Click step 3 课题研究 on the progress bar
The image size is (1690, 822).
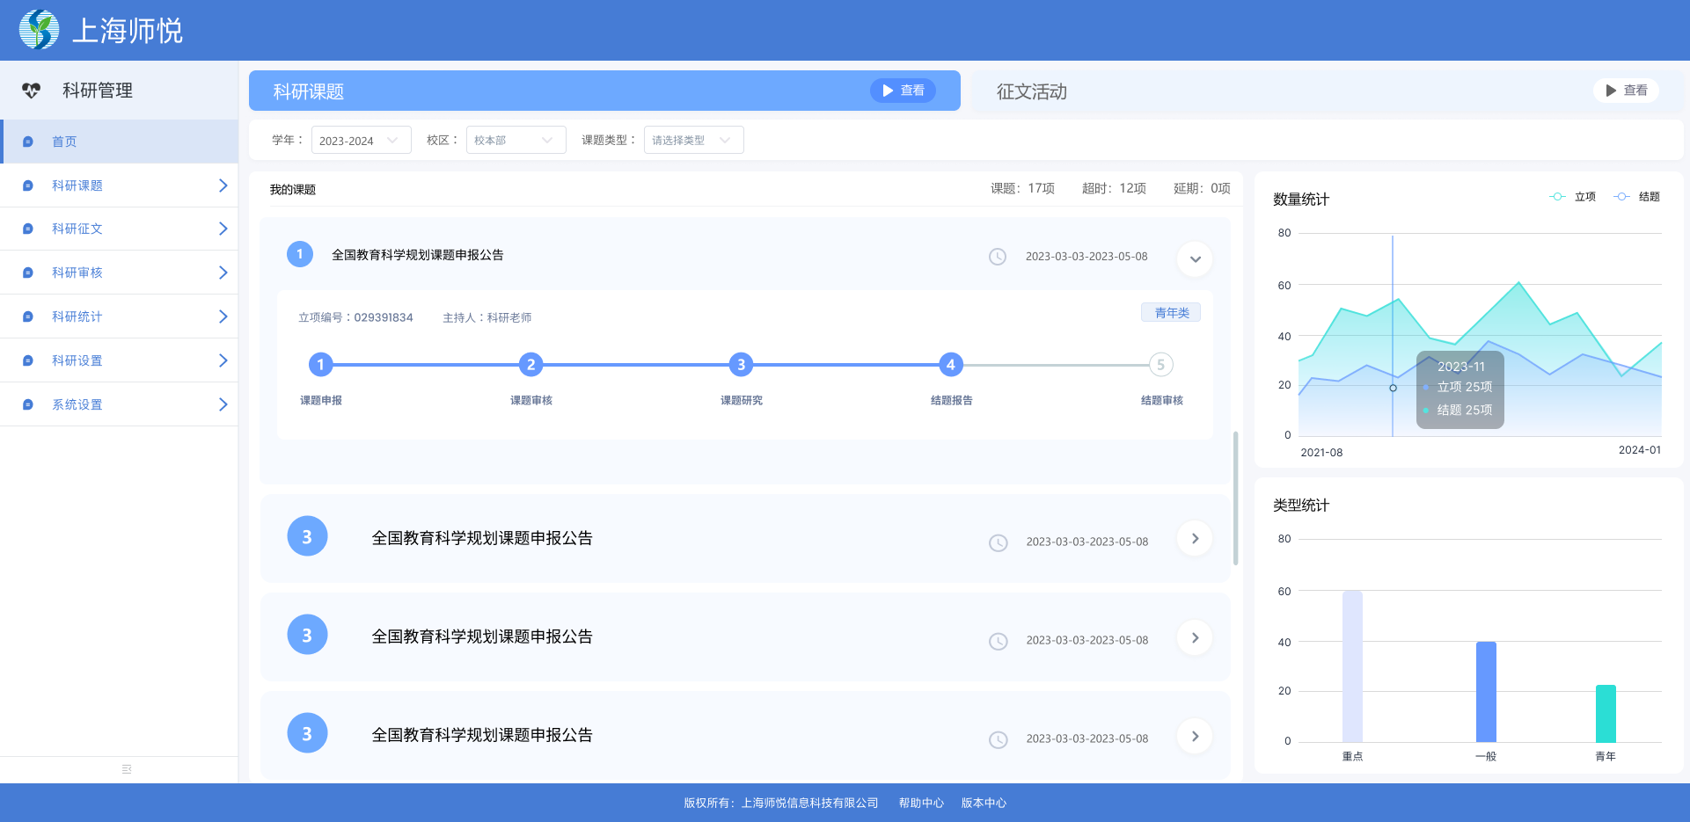(741, 364)
